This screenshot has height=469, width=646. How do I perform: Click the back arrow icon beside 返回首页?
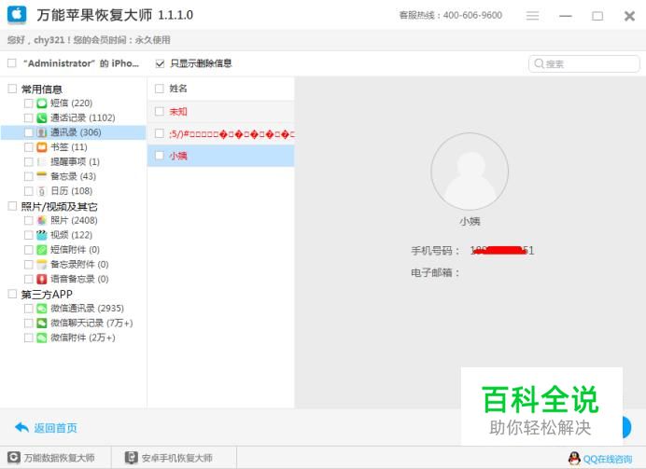click(x=21, y=427)
